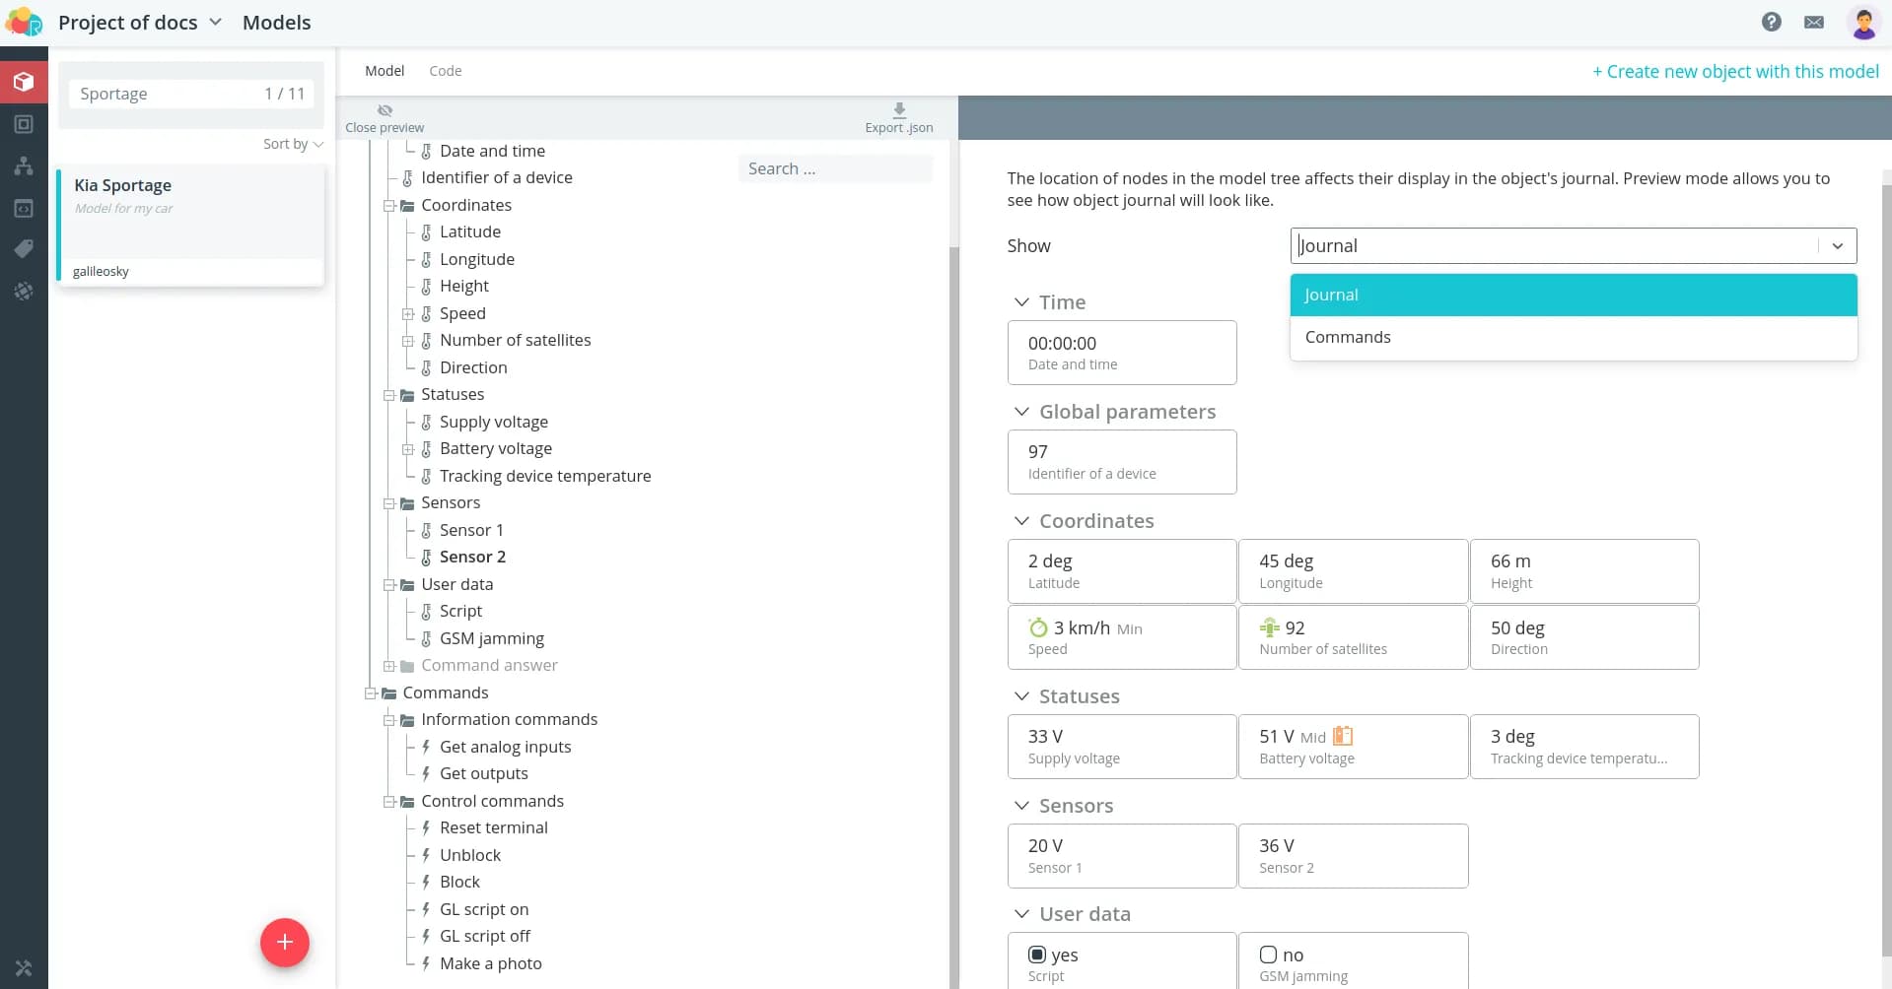Open the Project of docs selector

[139, 23]
